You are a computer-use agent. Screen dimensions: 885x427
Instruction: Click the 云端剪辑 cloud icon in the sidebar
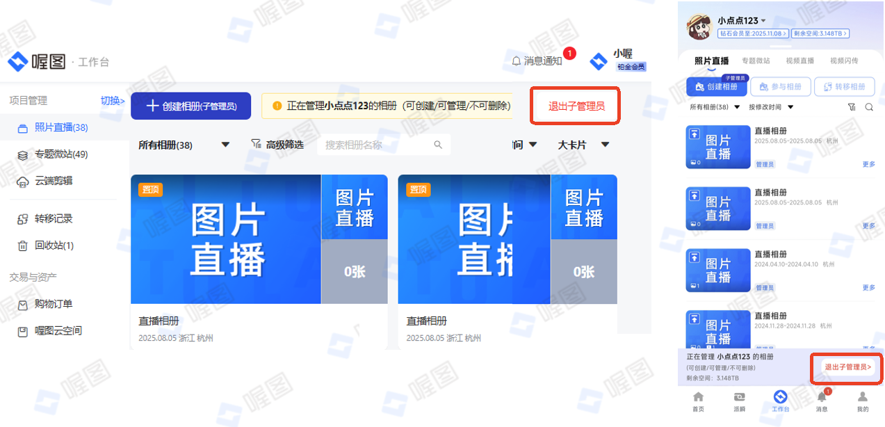[x=22, y=182]
